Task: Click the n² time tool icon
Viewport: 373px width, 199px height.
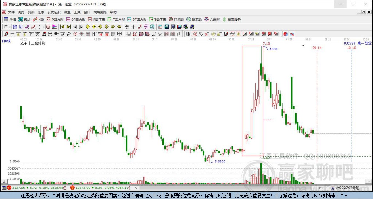Action: (63, 34)
